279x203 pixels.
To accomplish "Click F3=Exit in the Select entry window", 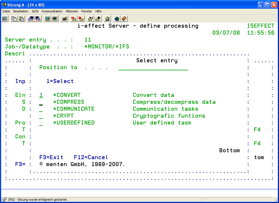I will point(51,157).
